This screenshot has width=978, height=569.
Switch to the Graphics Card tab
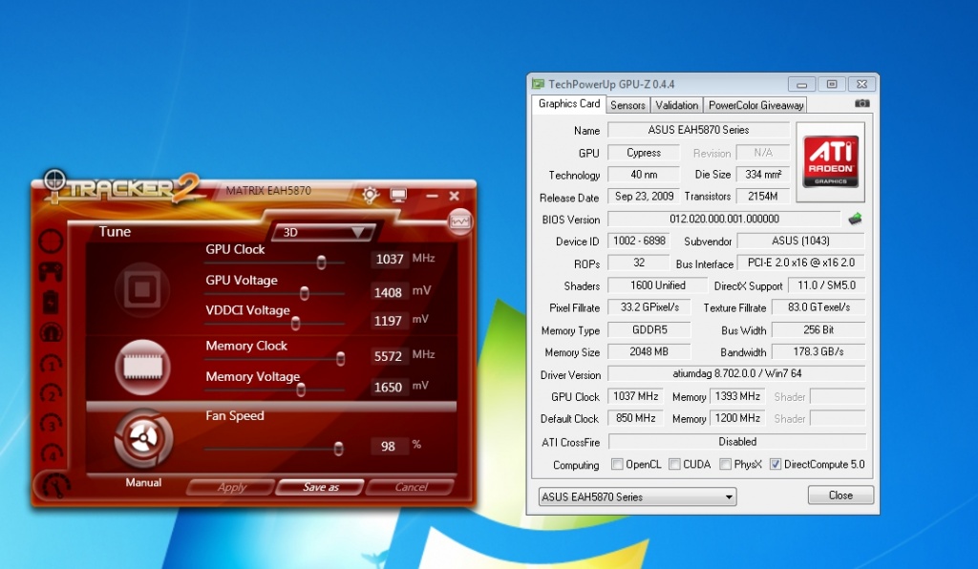(569, 104)
